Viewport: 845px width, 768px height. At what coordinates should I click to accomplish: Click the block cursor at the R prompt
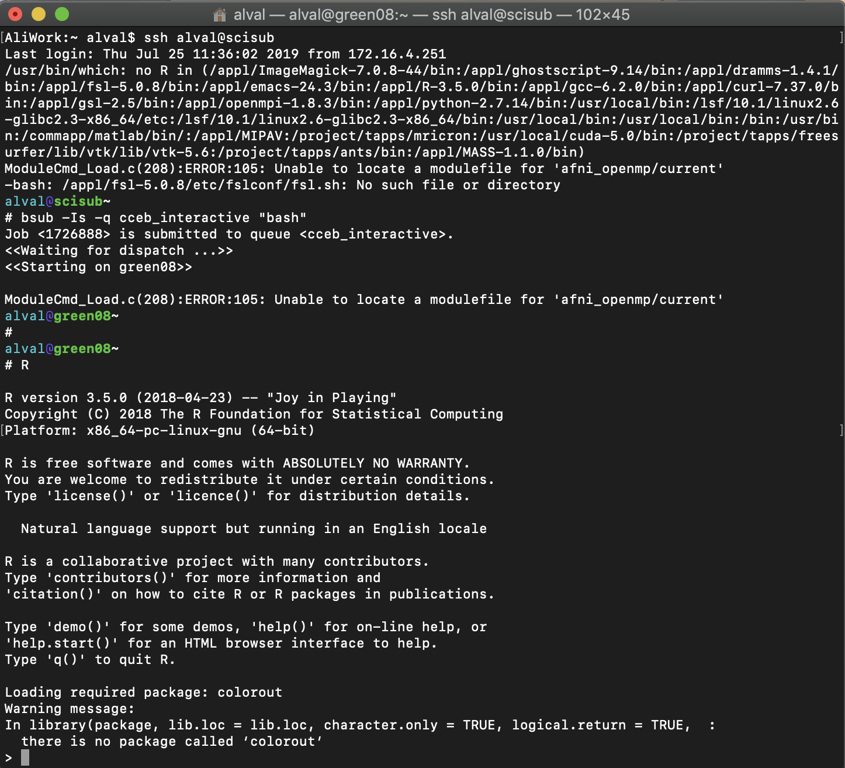point(25,758)
